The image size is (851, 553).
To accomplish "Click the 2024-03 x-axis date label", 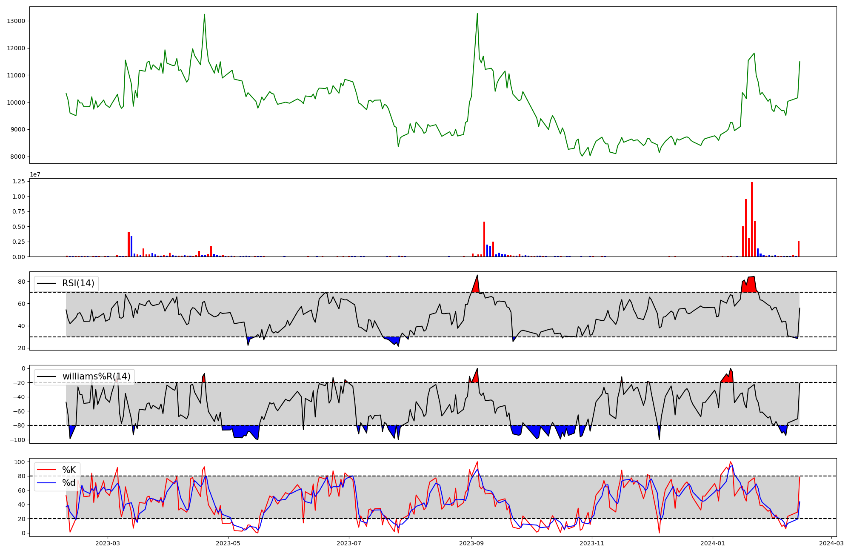I will [831, 543].
